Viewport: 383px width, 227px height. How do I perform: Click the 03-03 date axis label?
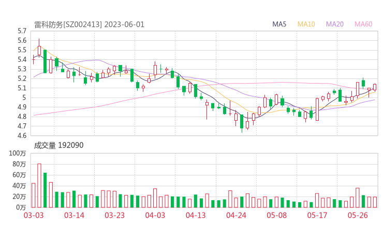pyautogui.click(x=34, y=215)
